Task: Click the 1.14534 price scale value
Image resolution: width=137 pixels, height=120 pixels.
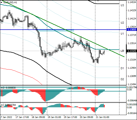Action: tap(132, 2)
